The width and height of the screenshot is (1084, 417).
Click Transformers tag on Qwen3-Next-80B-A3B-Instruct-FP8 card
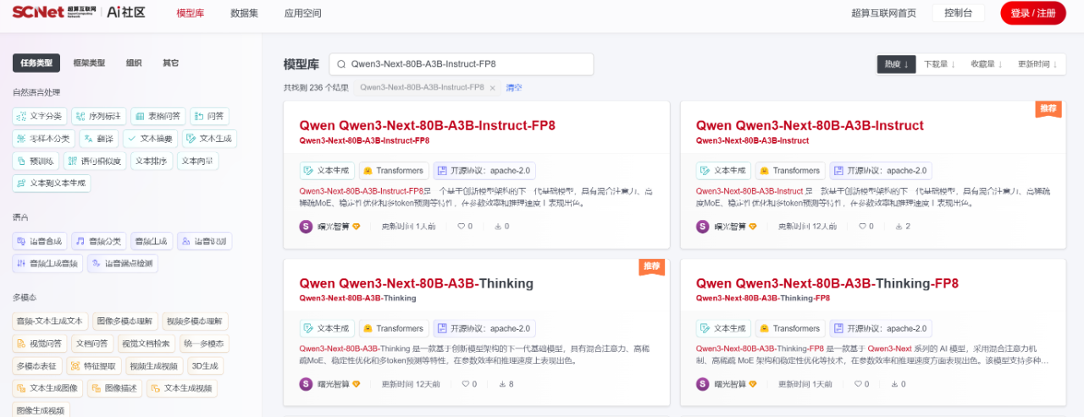pos(393,170)
